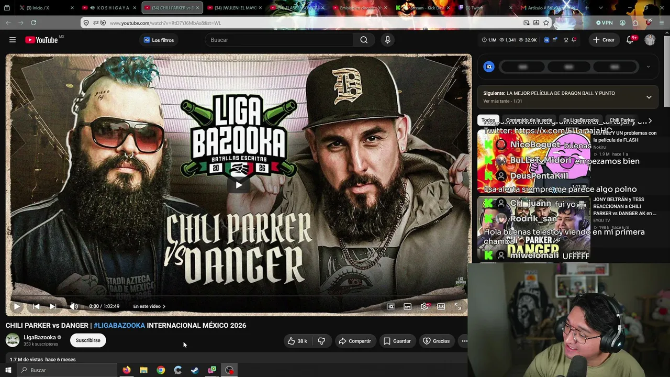The image size is (670, 377).
Task: Open the Jony Beltrán y Tess reaction video
Action: coord(624,206)
